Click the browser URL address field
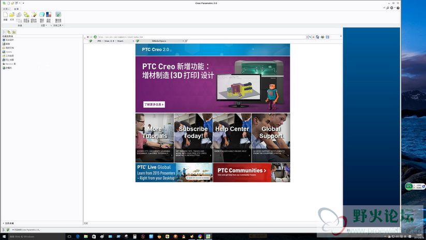Screen dimensions: 426x240 pyautogui.click(x=201, y=37)
